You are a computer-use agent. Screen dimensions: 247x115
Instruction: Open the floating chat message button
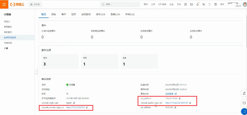(244, 103)
